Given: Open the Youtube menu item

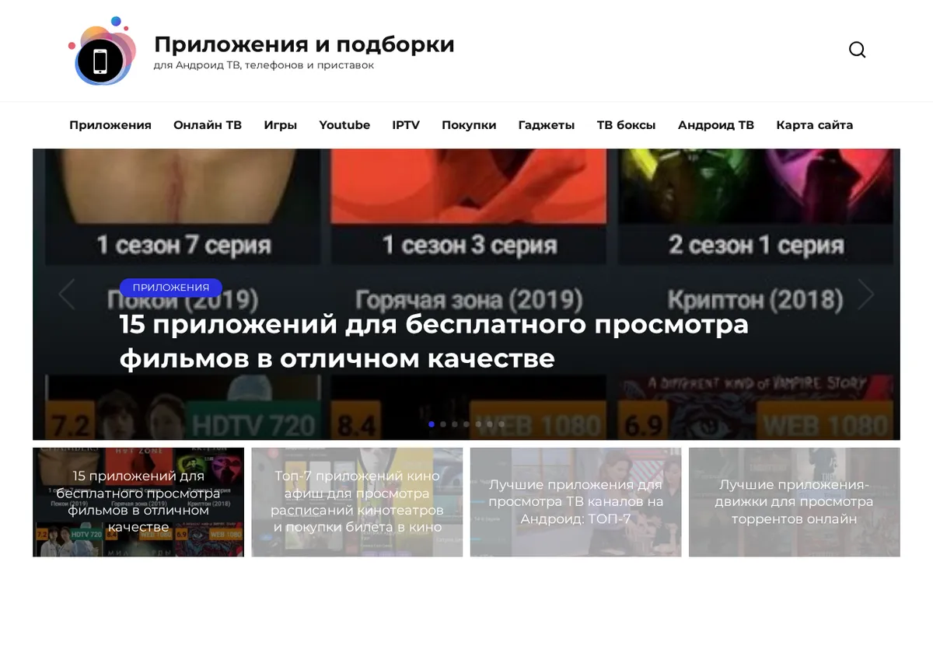Looking at the screenshot, I should click(x=344, y=125).
